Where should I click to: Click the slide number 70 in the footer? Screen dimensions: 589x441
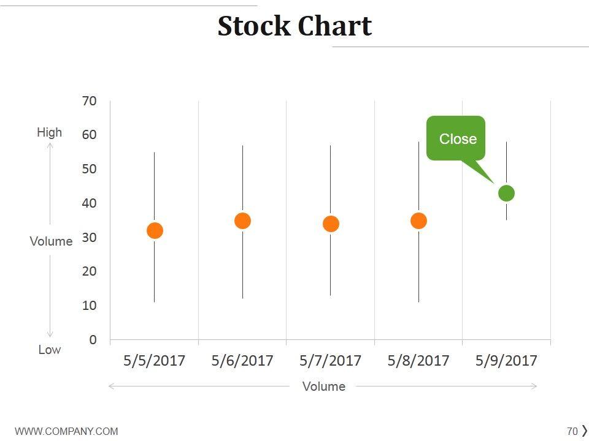(572, 431)
